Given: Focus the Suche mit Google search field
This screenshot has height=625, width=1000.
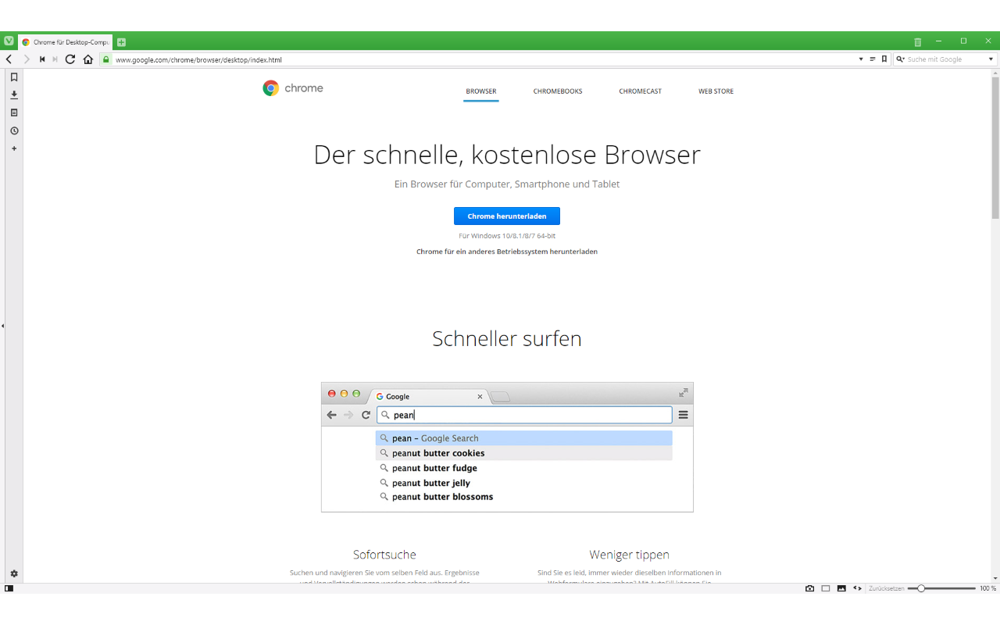Looking at the screenshot, I should tap(946, 59).
